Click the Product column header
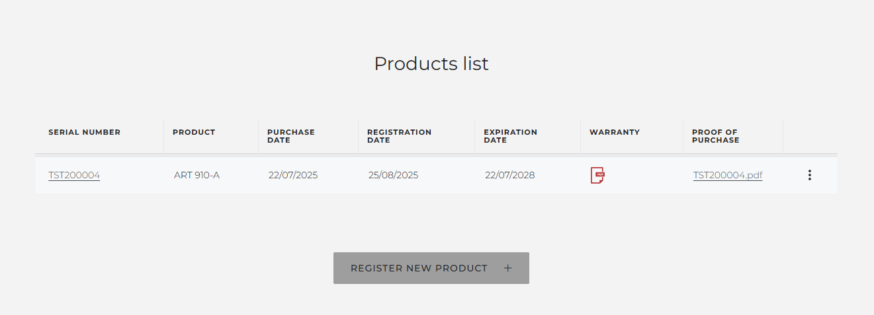 pos(194,132)
